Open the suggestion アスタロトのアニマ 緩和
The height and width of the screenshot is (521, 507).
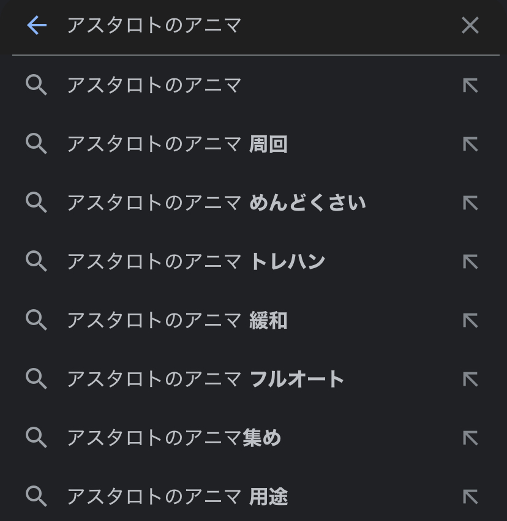pos(177,321)
